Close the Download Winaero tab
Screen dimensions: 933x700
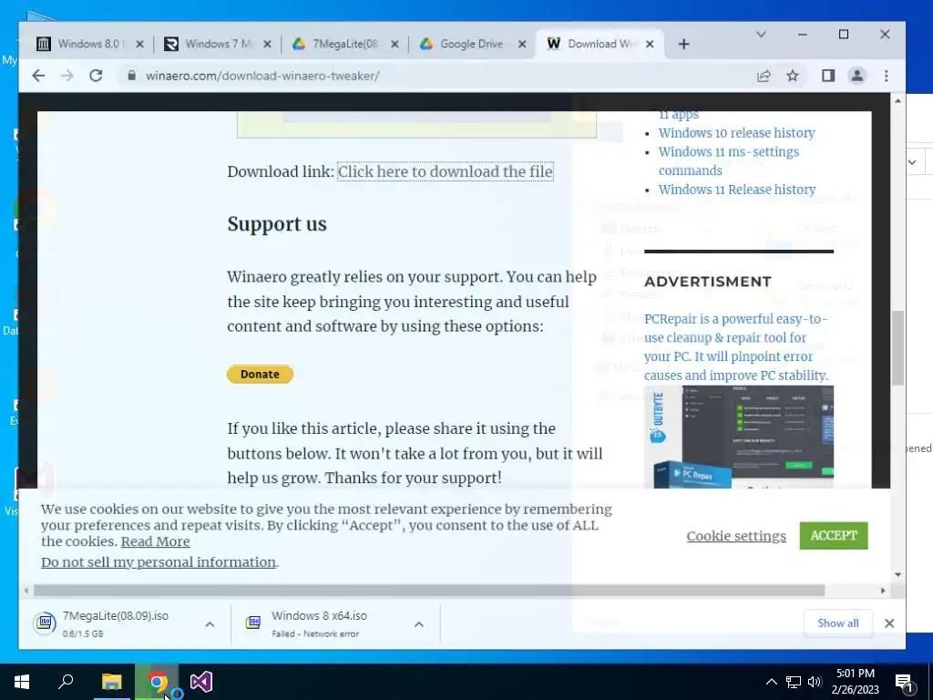pyautogui.click(x=650, y=44)
